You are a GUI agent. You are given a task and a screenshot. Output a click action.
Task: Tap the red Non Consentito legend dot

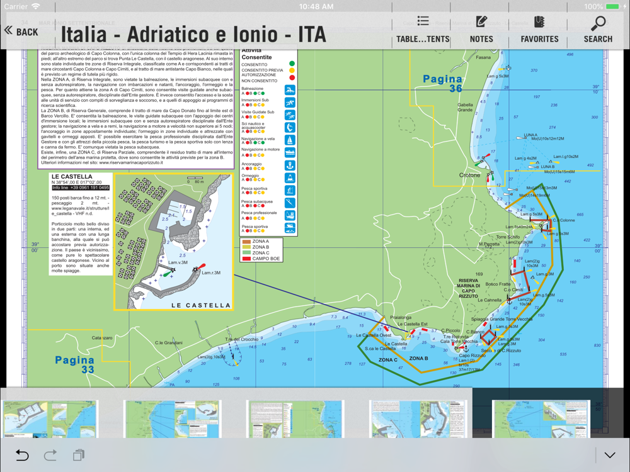pyautogui.click(x=292, y=77)
